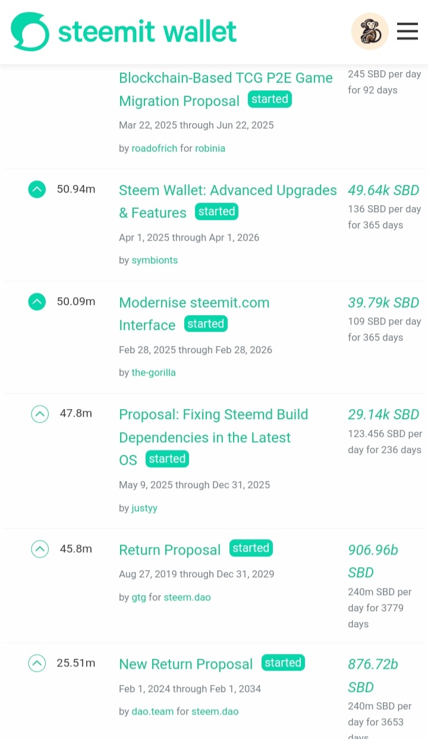The width and height of the screenshot is (428, 739).
Task: Upvote the New Return Proposal
Action: coord(37,663)
